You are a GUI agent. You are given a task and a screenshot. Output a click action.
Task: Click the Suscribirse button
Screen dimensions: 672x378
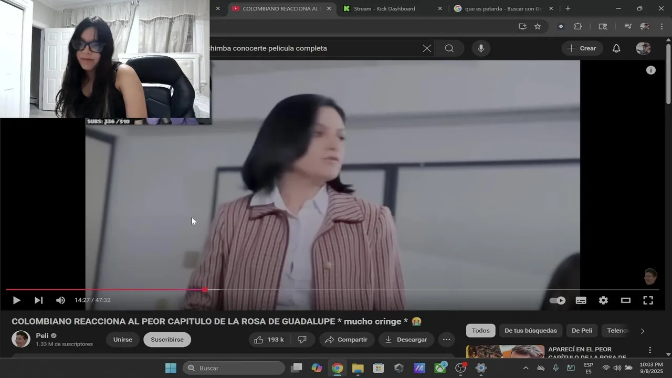pyautogui.click(x=167, y=340)
